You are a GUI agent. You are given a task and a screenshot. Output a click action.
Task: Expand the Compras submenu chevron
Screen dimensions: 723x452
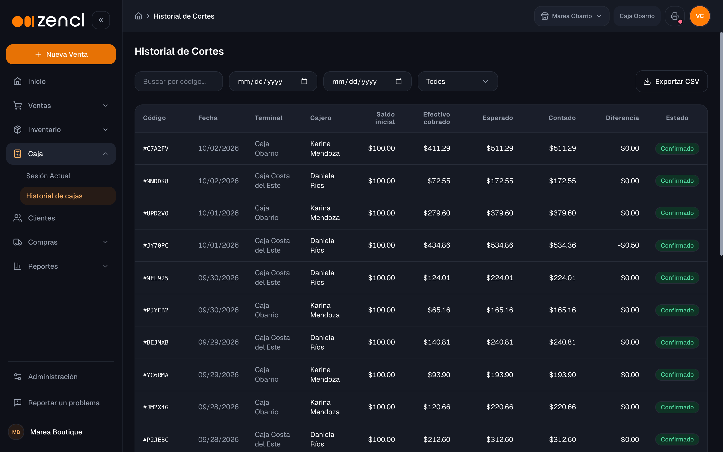pos(105,242)
